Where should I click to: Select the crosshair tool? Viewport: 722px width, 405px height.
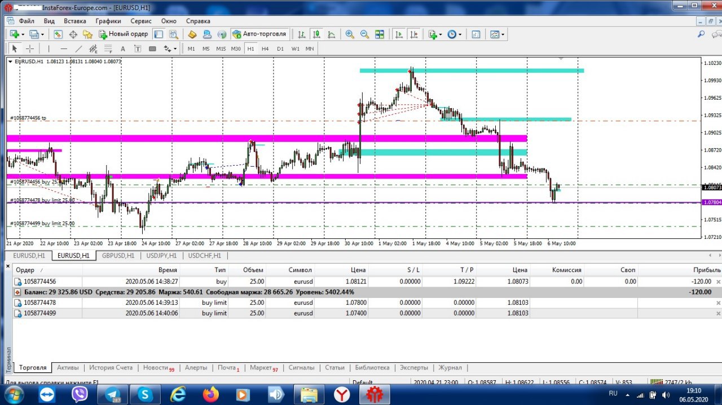(30, 48)
